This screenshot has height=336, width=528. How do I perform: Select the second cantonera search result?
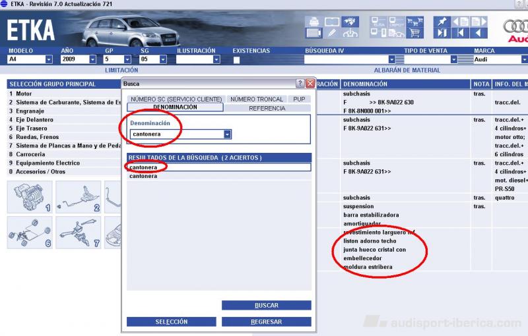pyautogui.click(x=219, y=176)
